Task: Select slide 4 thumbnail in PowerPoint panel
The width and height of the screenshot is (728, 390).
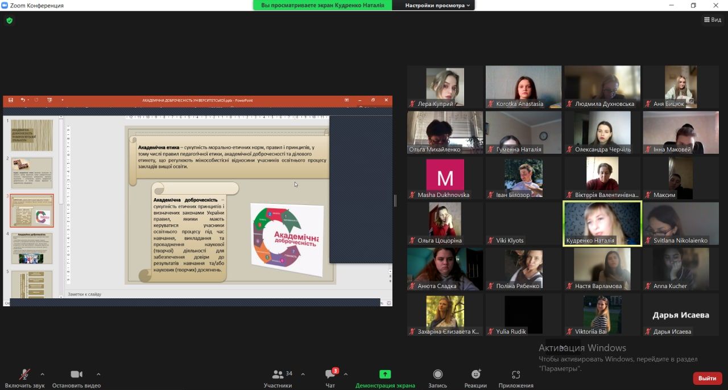Action: click(32, 248)
